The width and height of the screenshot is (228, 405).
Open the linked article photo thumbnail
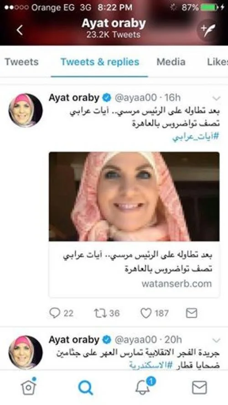[x=134, y=196]
